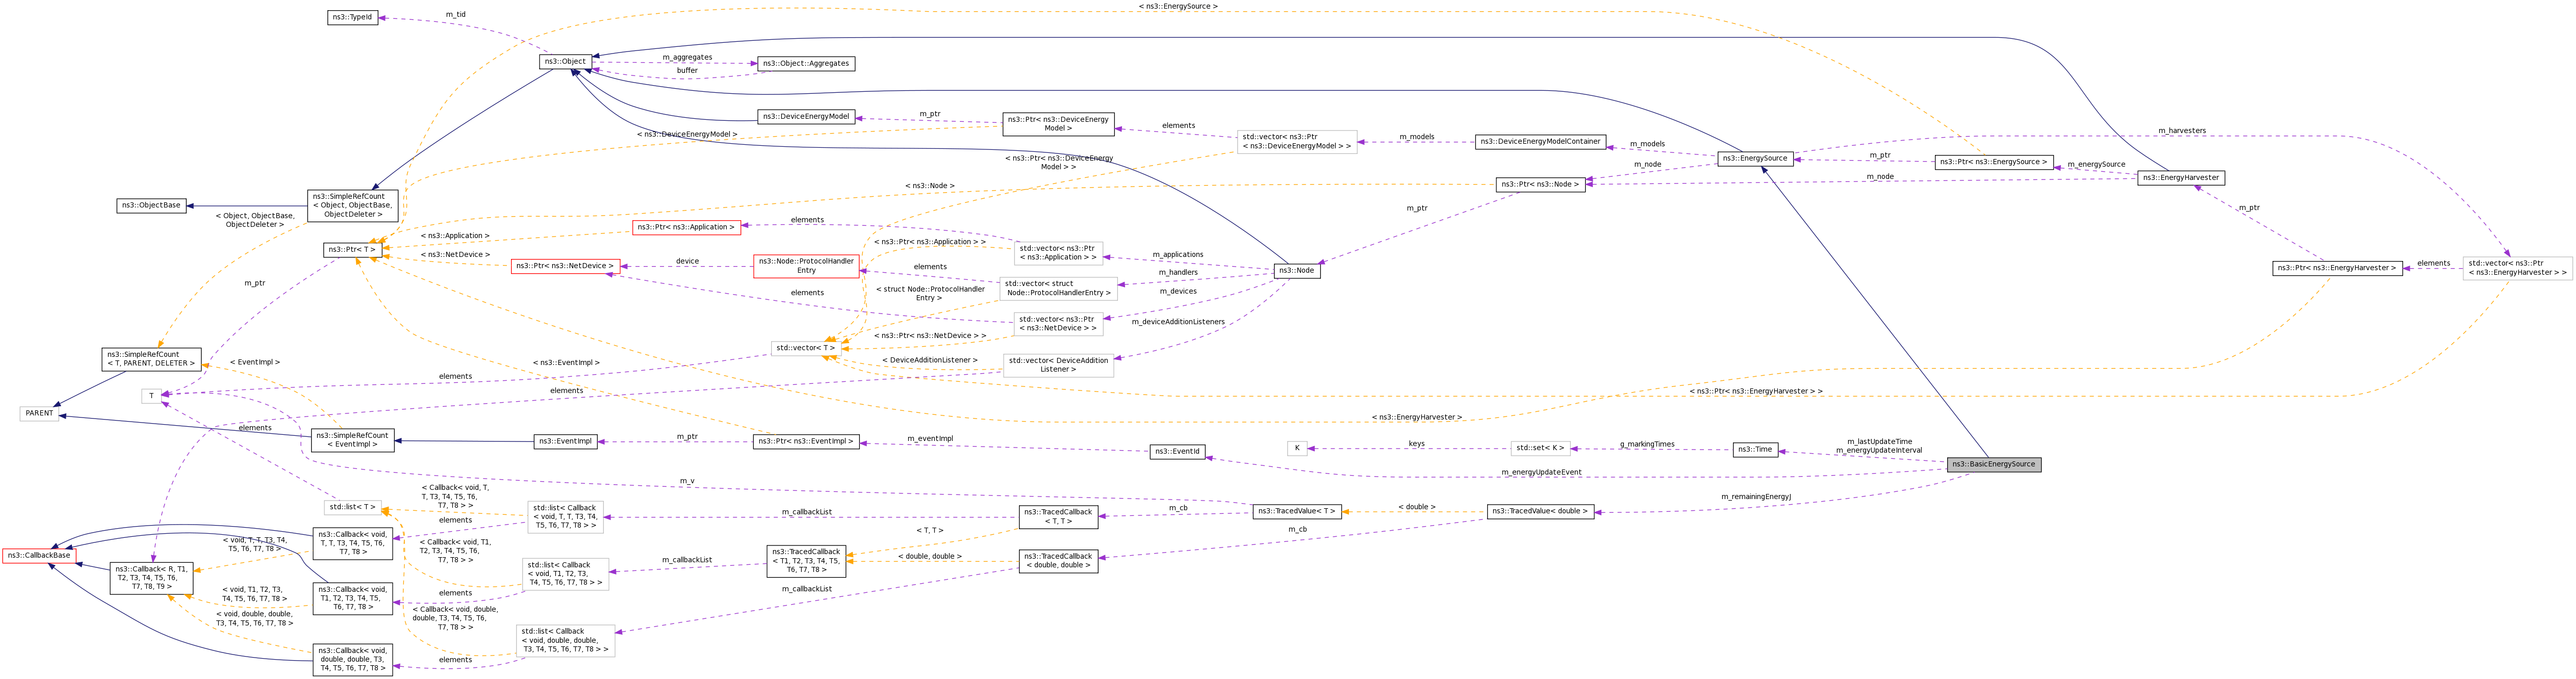Open ns3::TracedCallback< T1, T2, T3... > node
The width and height of the screenshot is (2576, 679).
(x=806, y=561)
